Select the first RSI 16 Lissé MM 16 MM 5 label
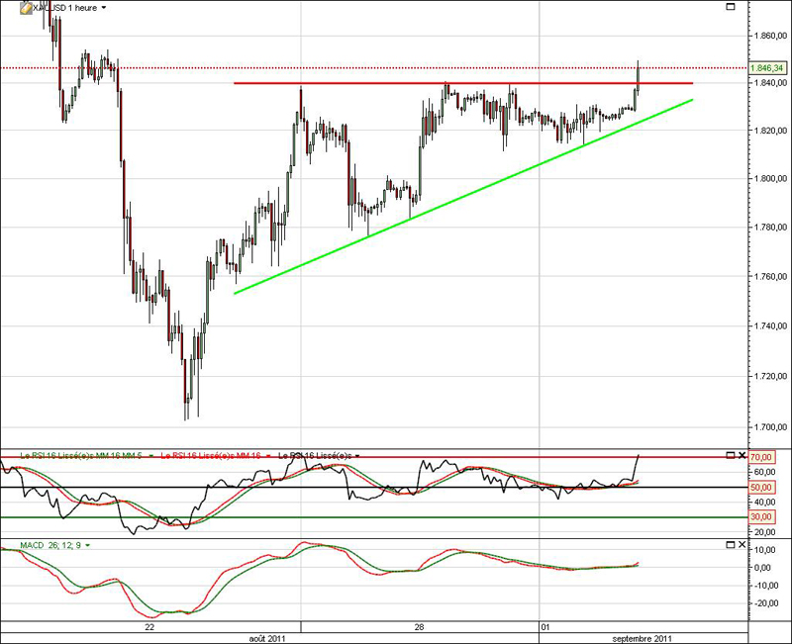Viewport: 792px width, 644px height. pos(74,454)
